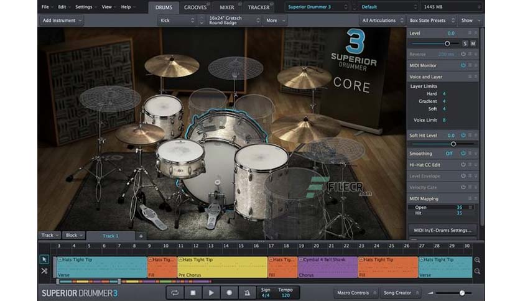Open the Add Instrument dropdown
This screenshot has height=301, width=520.
click(x=62, y=21)
